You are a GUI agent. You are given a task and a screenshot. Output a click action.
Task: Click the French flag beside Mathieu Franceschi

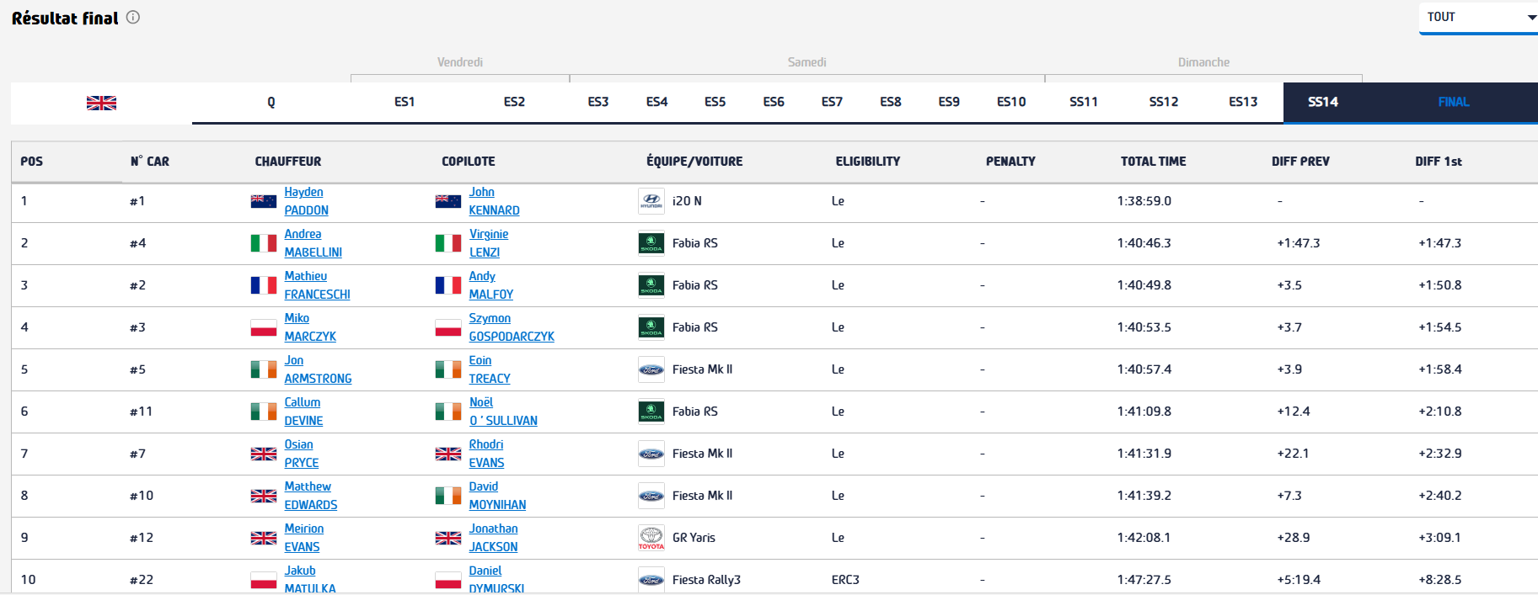[263, 285]
